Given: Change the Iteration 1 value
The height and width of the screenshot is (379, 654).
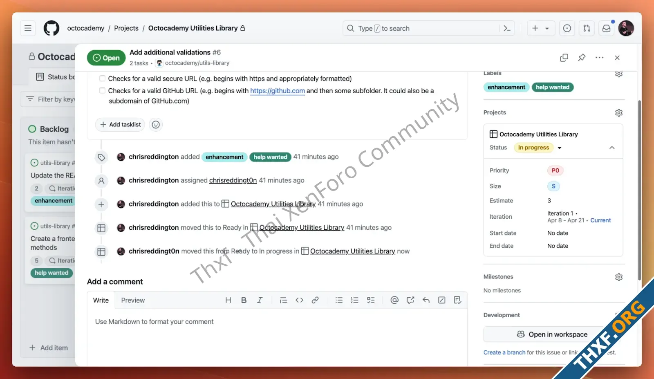Looking at the screenshot, I should 579,217.
